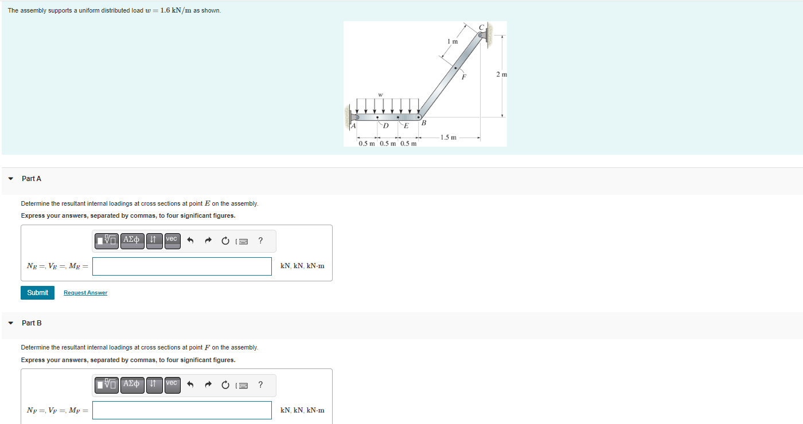Click inside the NF, VF, MF answer field
The height and width of the screenshot is (424, 803).
(182, 410)
